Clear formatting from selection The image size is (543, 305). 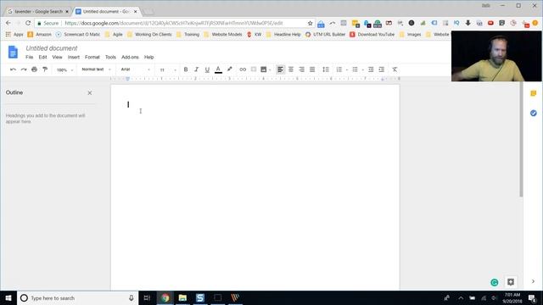coord(395,69)
